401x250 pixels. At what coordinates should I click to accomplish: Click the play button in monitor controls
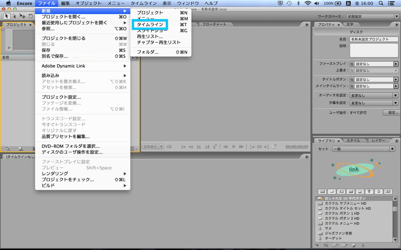point(233,147)
